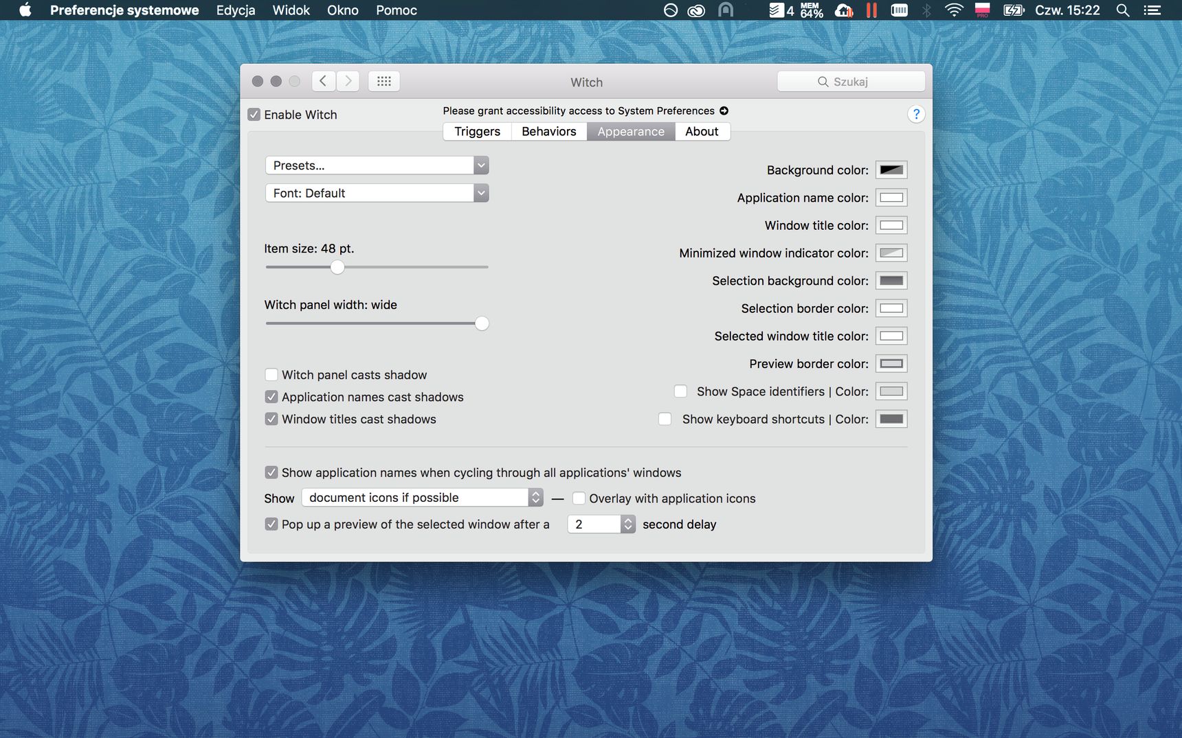Open the About tab
Image resolution: width=1182 pixels, height=738 pixels.
[702, 131]
